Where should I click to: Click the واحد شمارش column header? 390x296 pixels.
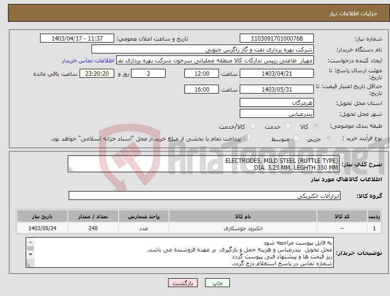click(x=144, y=216)
